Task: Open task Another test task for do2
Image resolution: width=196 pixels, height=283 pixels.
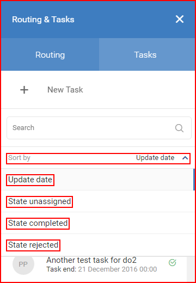Action: click(91, 260)
